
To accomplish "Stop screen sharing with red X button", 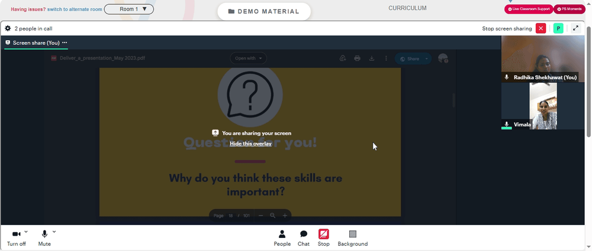I will coord(540,28).
